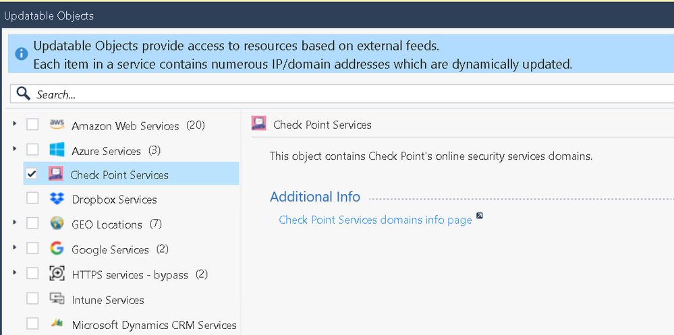Click the Additional Info section heading
Viewport: 674px width, 335px height.
(315, 197)
